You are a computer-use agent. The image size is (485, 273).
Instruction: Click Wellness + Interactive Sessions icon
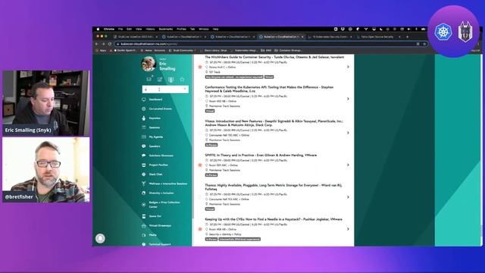[x=144, y=184]
